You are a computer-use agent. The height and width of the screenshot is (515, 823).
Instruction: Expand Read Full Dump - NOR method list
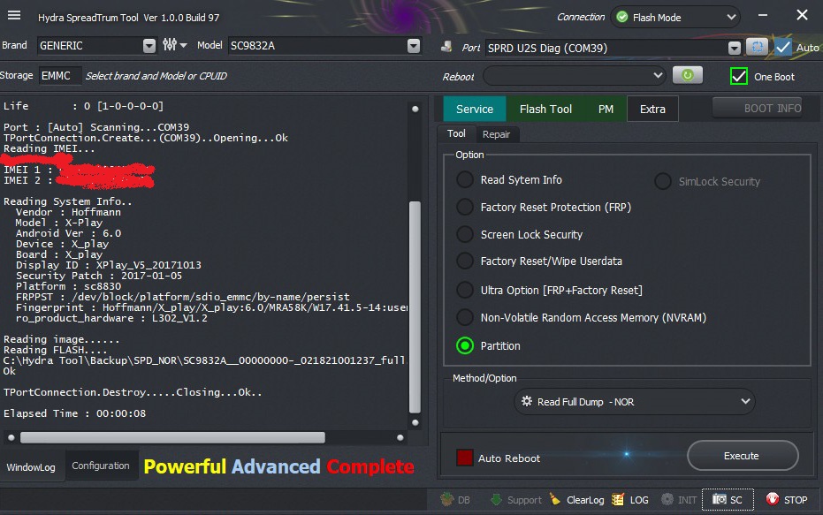pyautogui.click(x=745, y=402)
